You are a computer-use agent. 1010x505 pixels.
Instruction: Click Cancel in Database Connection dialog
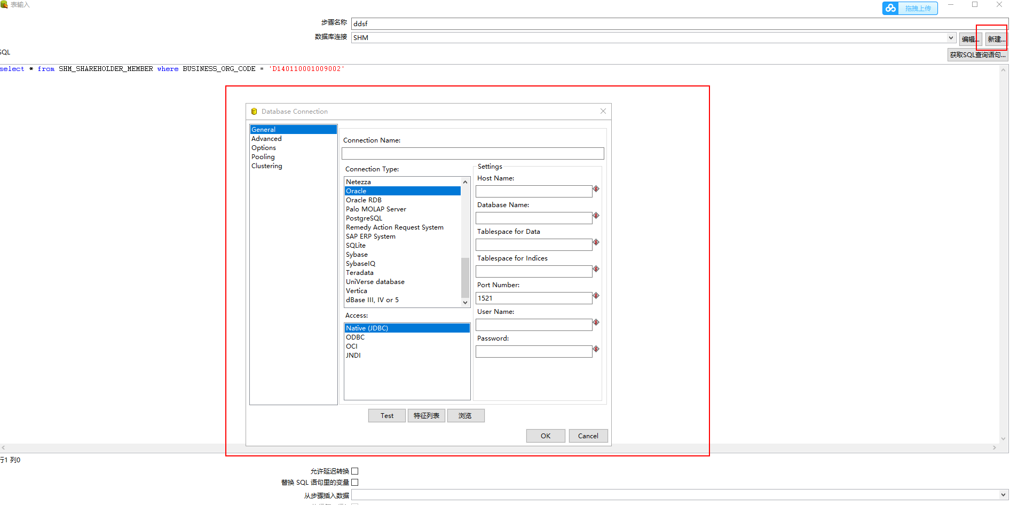point(588,436)
